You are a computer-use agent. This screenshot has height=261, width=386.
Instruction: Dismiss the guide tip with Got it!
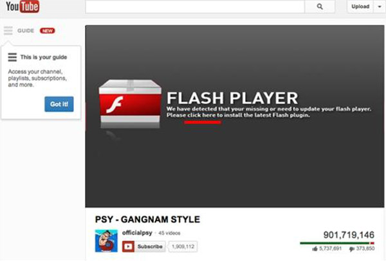(x=59, y=104)
